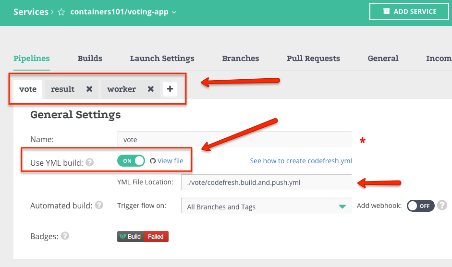Click the pipeline Name input field
Screen dimensions: 452x267
click(x=235, y=140)
